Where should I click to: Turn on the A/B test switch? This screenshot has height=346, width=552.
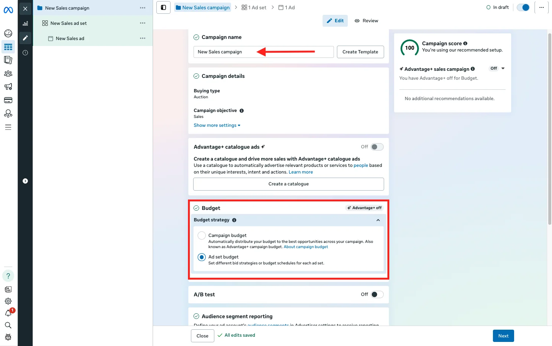377,294
